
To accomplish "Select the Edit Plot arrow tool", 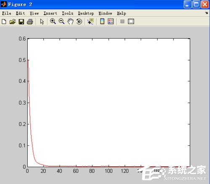I will 42,21.
